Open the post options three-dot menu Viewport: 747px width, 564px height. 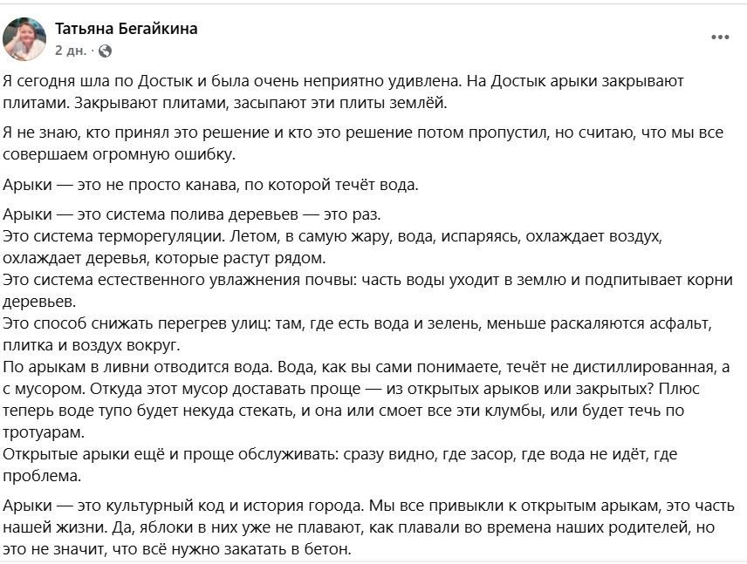pos(719,36)
